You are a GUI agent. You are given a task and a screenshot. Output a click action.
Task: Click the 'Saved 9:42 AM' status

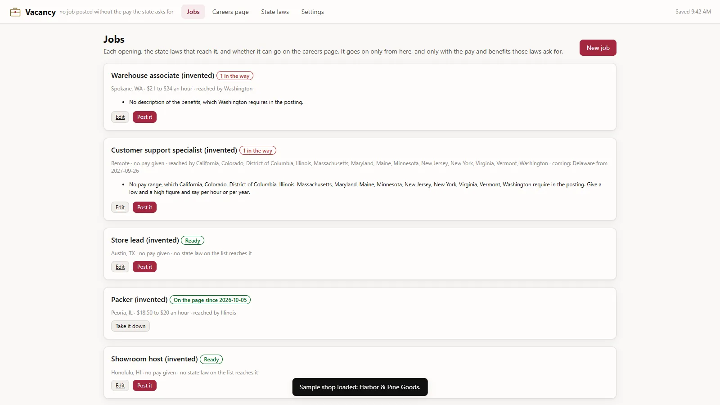coord(693,12)
